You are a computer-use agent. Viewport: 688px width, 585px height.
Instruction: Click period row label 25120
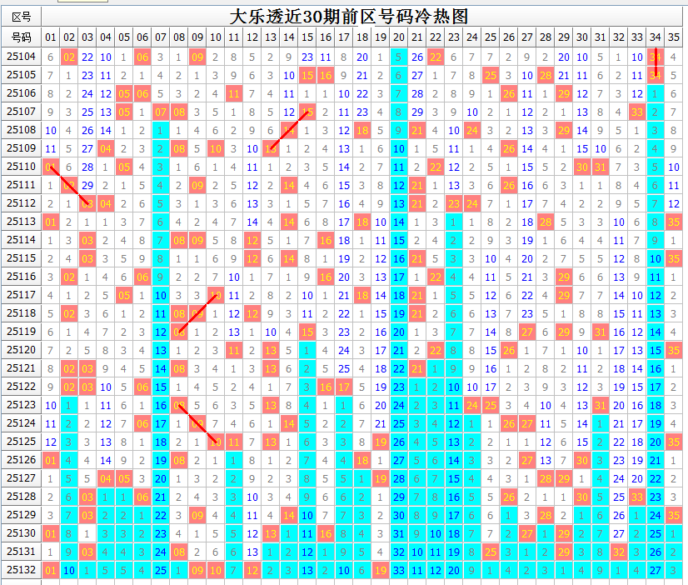(21, 350)
